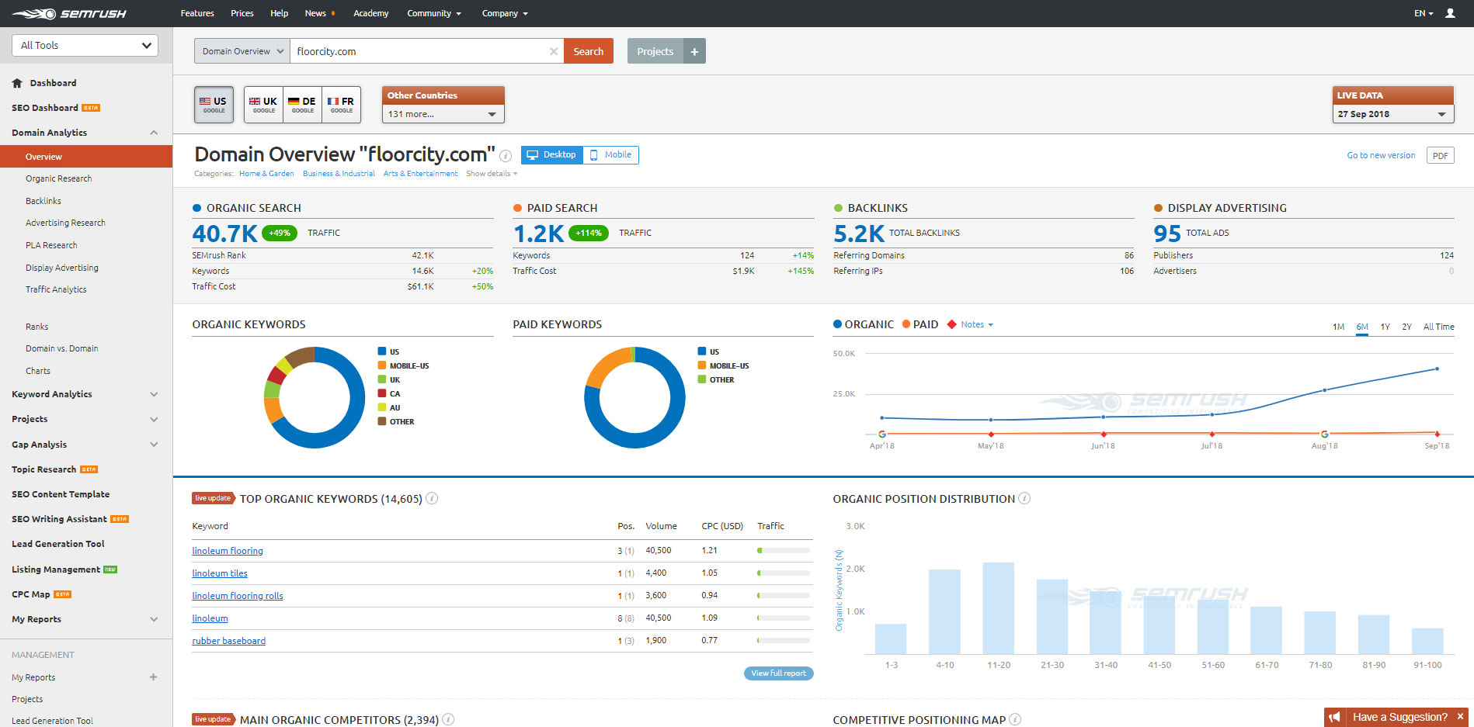Image resolution: width=1474 pixels, height=727 pixels.
Task: Open the Academy menu item
Action: click(370, 13)
